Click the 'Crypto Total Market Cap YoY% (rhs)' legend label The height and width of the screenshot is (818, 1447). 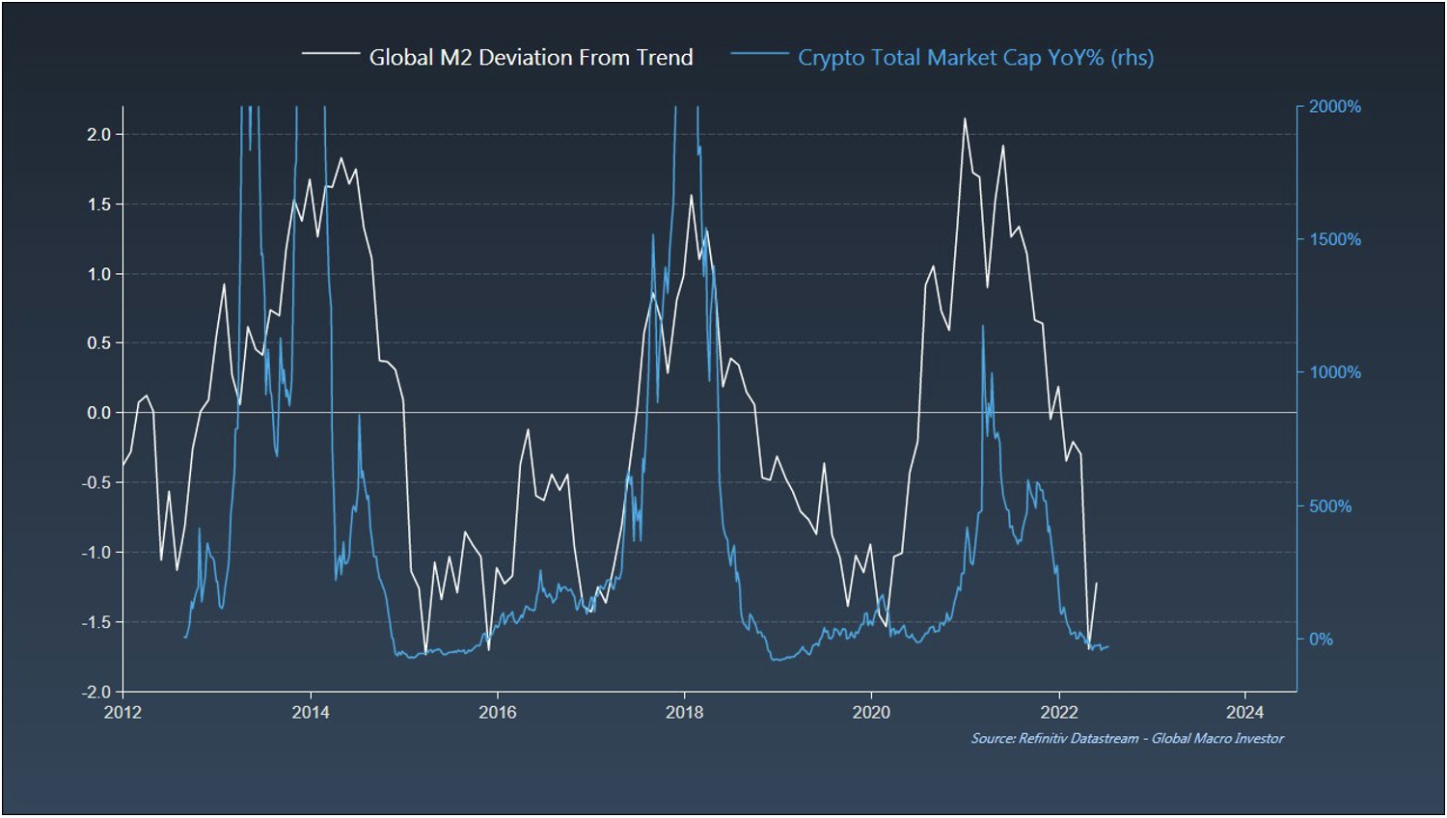(x=975, y=58)
